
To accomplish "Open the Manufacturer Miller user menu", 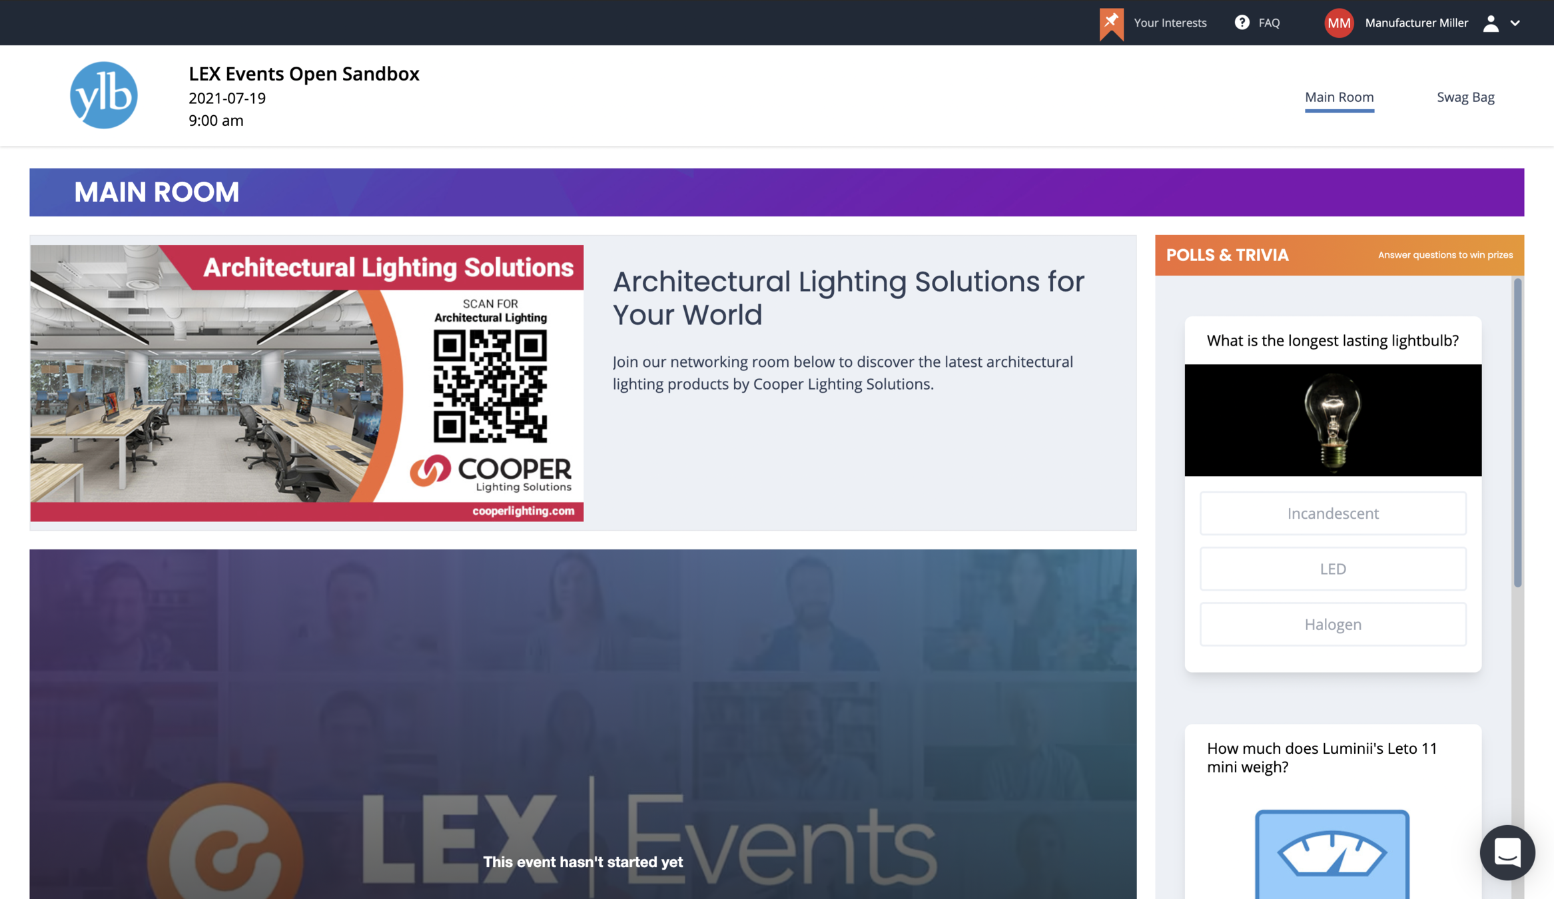I will coord(1416,23).
